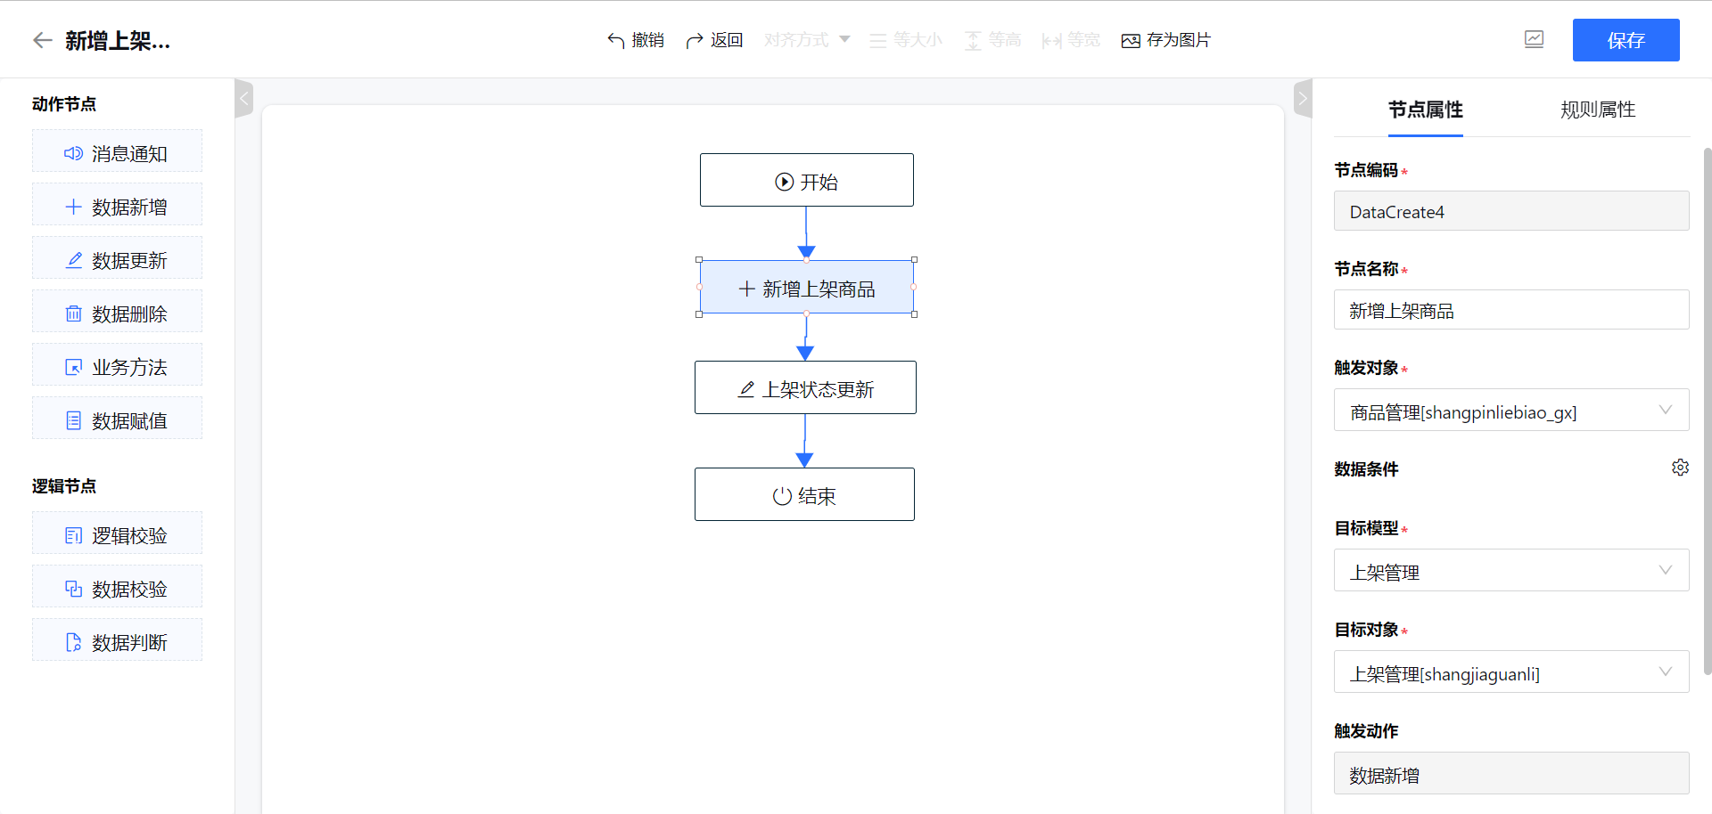
Task: Click the 上架状态更新 node on canvas
Action: [x=805, y=387]
